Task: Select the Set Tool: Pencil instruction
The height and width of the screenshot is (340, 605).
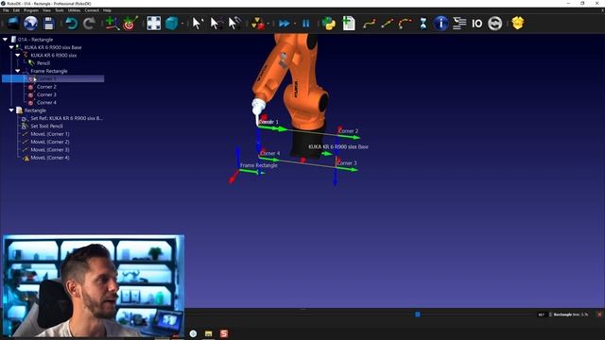Action: pos(46,126)
